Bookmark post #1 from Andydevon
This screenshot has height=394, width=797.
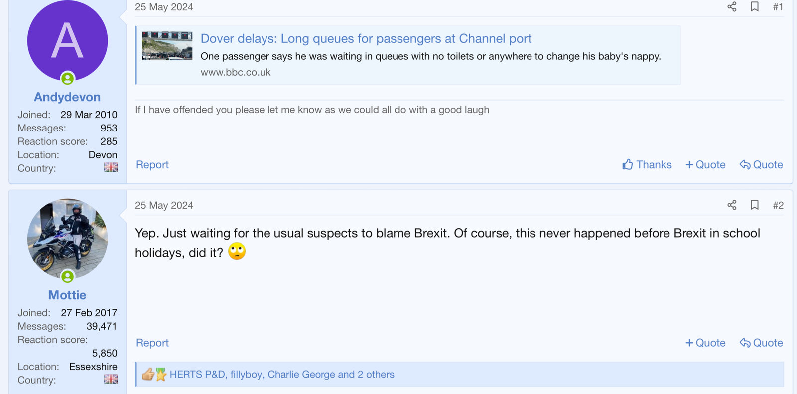coord(755,7)
